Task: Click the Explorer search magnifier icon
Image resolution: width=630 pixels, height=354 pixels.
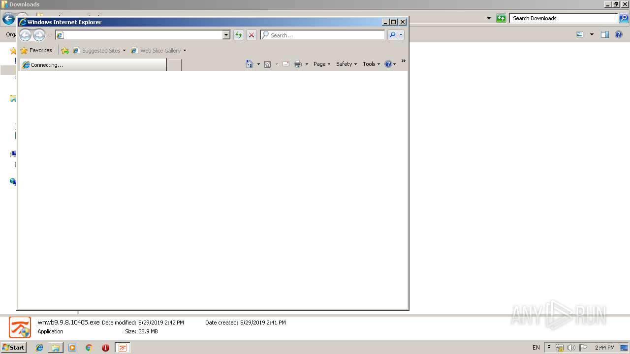Action: pyautogui.click(x=624, y=18)
